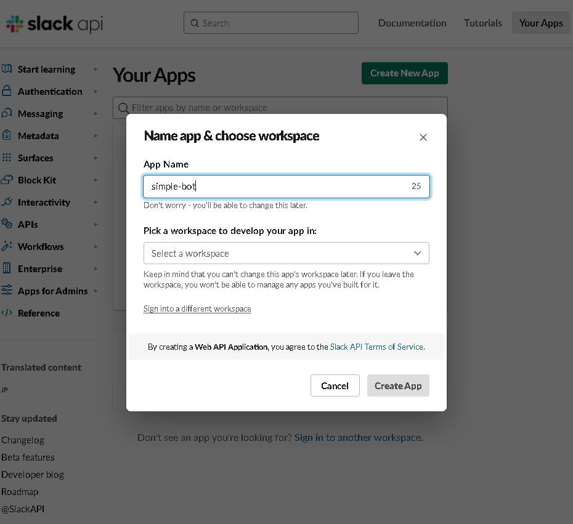Open the Messaging speech bubble icon
Screen dimensions: 573x524
[7, 113]
